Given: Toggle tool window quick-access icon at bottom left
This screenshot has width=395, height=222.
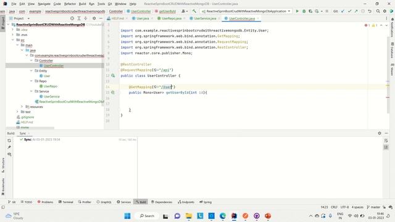Looking at the screenshot, I should [x=3, y=207].
